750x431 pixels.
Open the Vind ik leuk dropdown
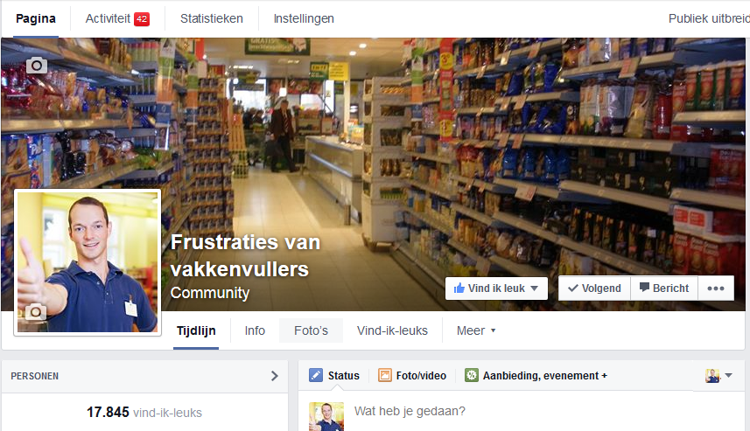click(x=496, y=288)
